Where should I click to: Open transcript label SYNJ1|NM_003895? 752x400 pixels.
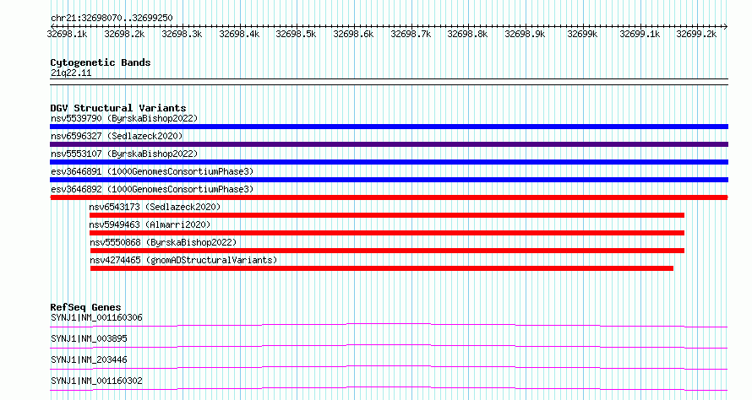click(x=90, y=339)
